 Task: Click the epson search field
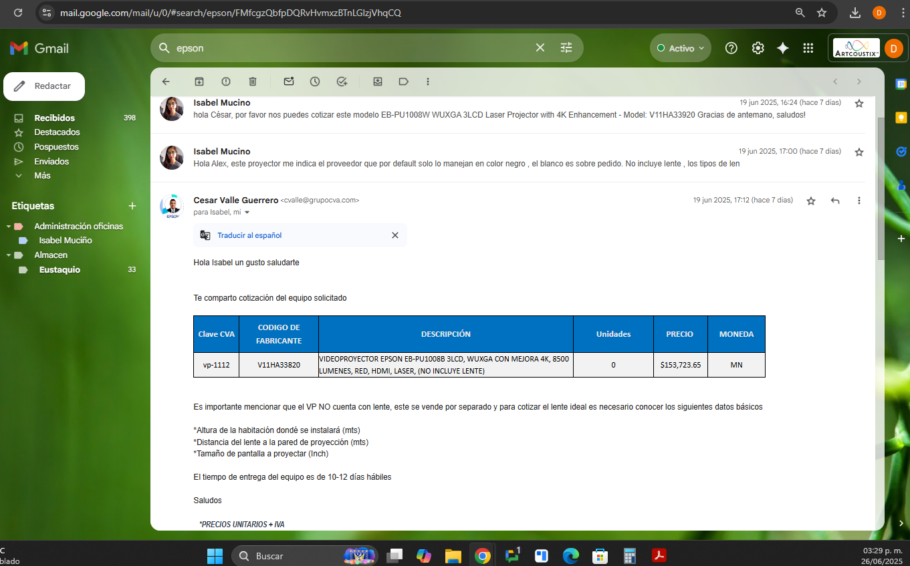click(x=351, y=48)
